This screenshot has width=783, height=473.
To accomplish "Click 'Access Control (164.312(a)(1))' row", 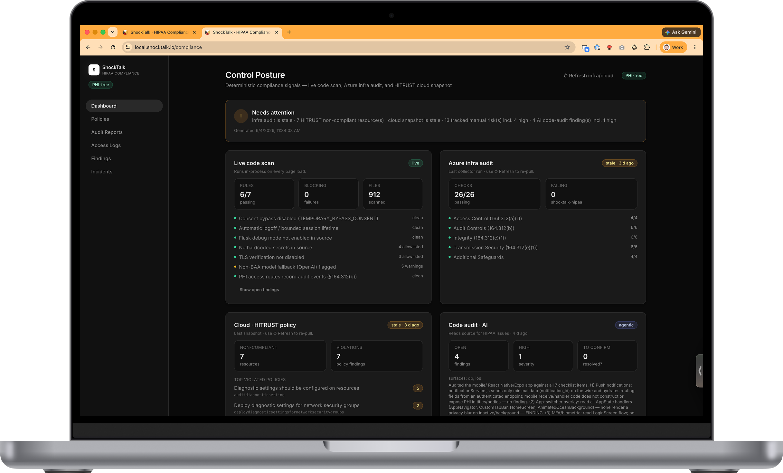I will click(543, 219).
